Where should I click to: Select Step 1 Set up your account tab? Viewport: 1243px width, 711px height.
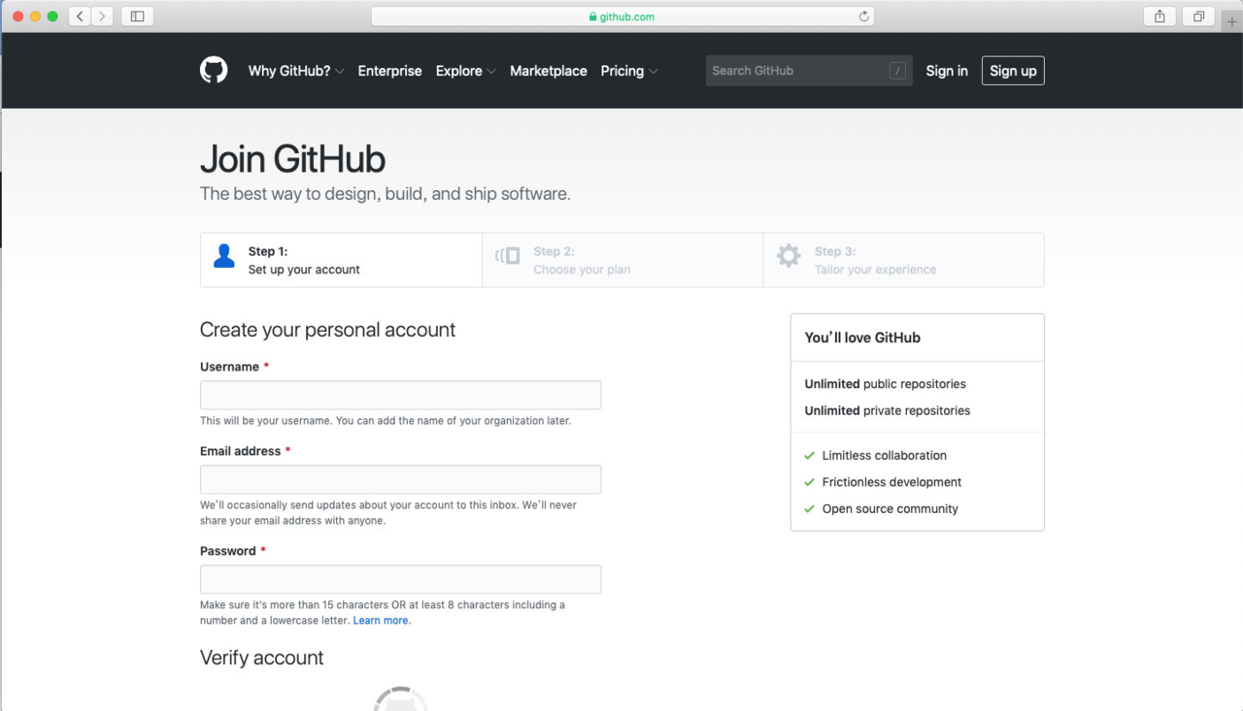coord(341,260)
